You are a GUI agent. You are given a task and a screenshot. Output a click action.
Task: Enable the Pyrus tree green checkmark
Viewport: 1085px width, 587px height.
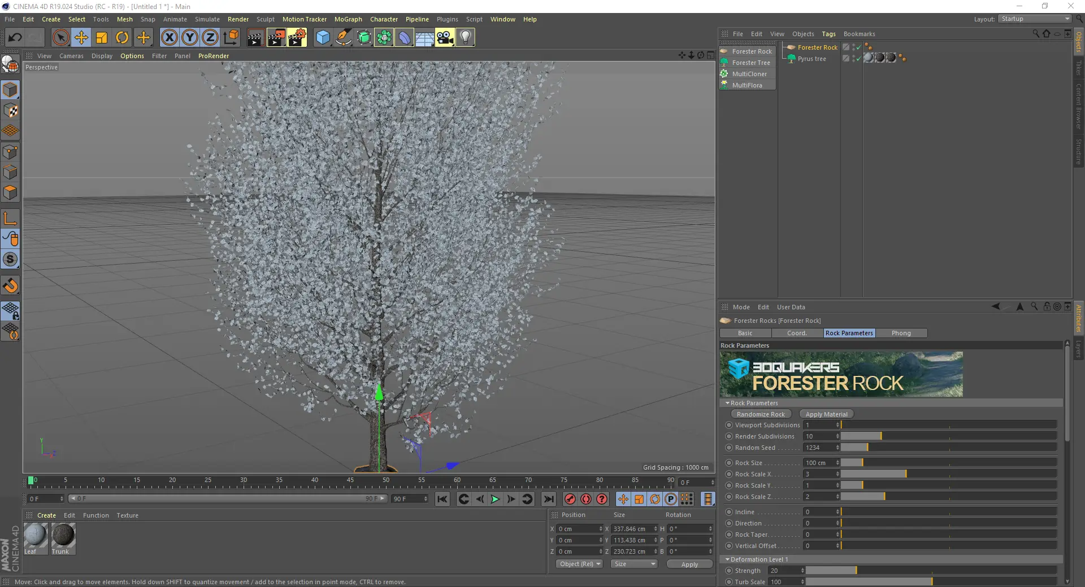858,59
